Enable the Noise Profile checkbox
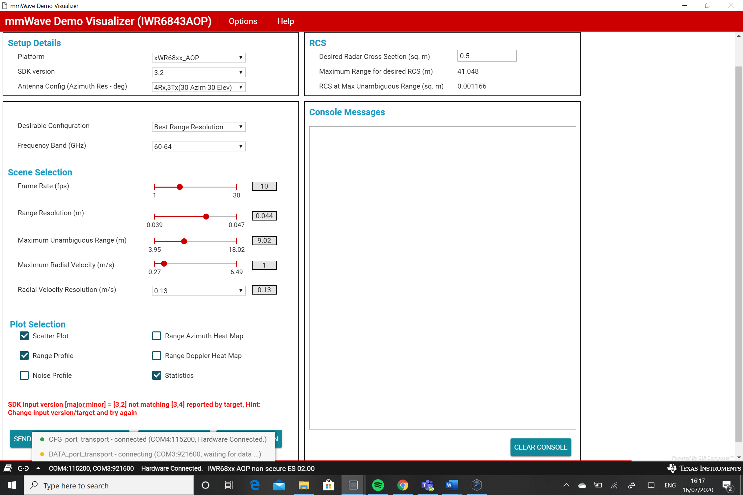 point(24,376)
